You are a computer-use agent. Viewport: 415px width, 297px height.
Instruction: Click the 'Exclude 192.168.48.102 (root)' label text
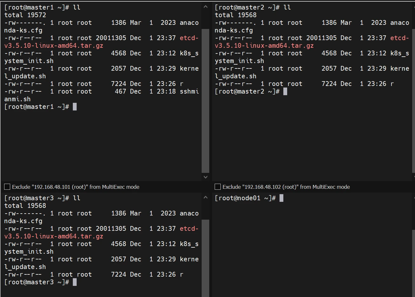(286, 187)
